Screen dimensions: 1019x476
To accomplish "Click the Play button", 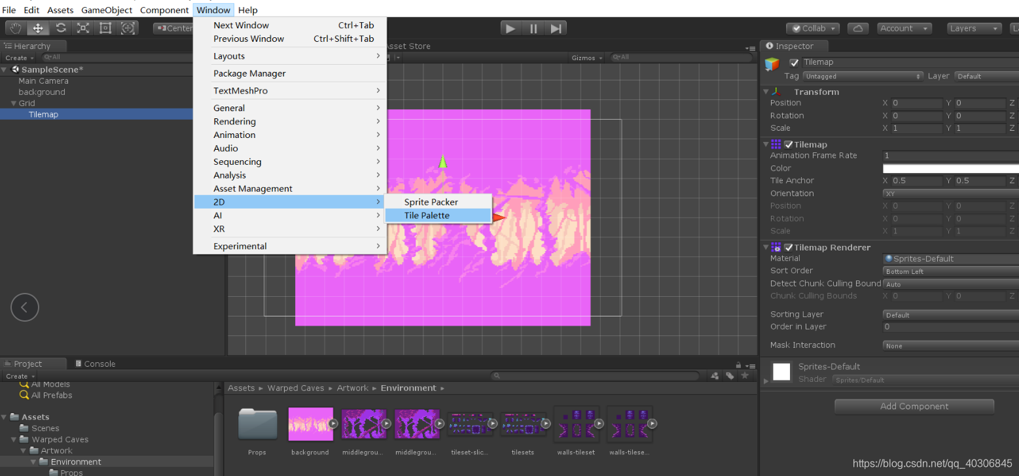I will click(511, 28).
